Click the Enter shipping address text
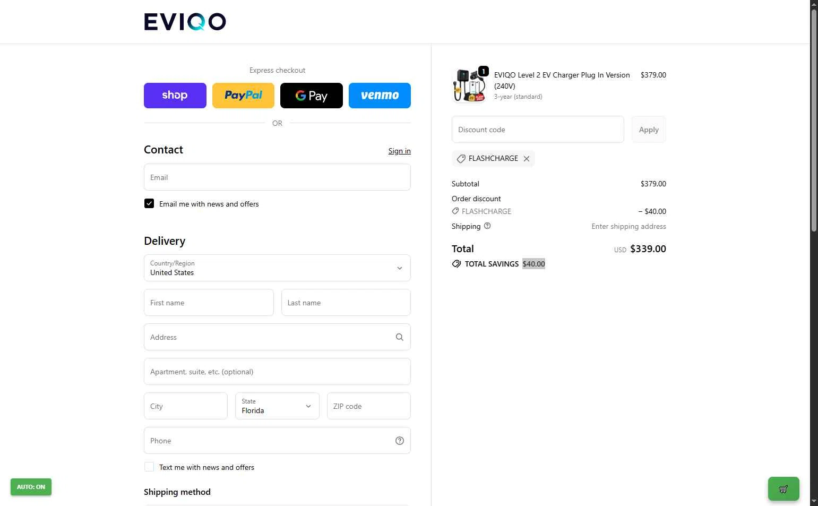Image resolution: width=818 pixels, height=506 pixels. pos(628,226)
